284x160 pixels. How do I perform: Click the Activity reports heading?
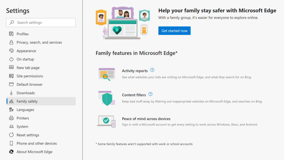[x=135, y=71]
